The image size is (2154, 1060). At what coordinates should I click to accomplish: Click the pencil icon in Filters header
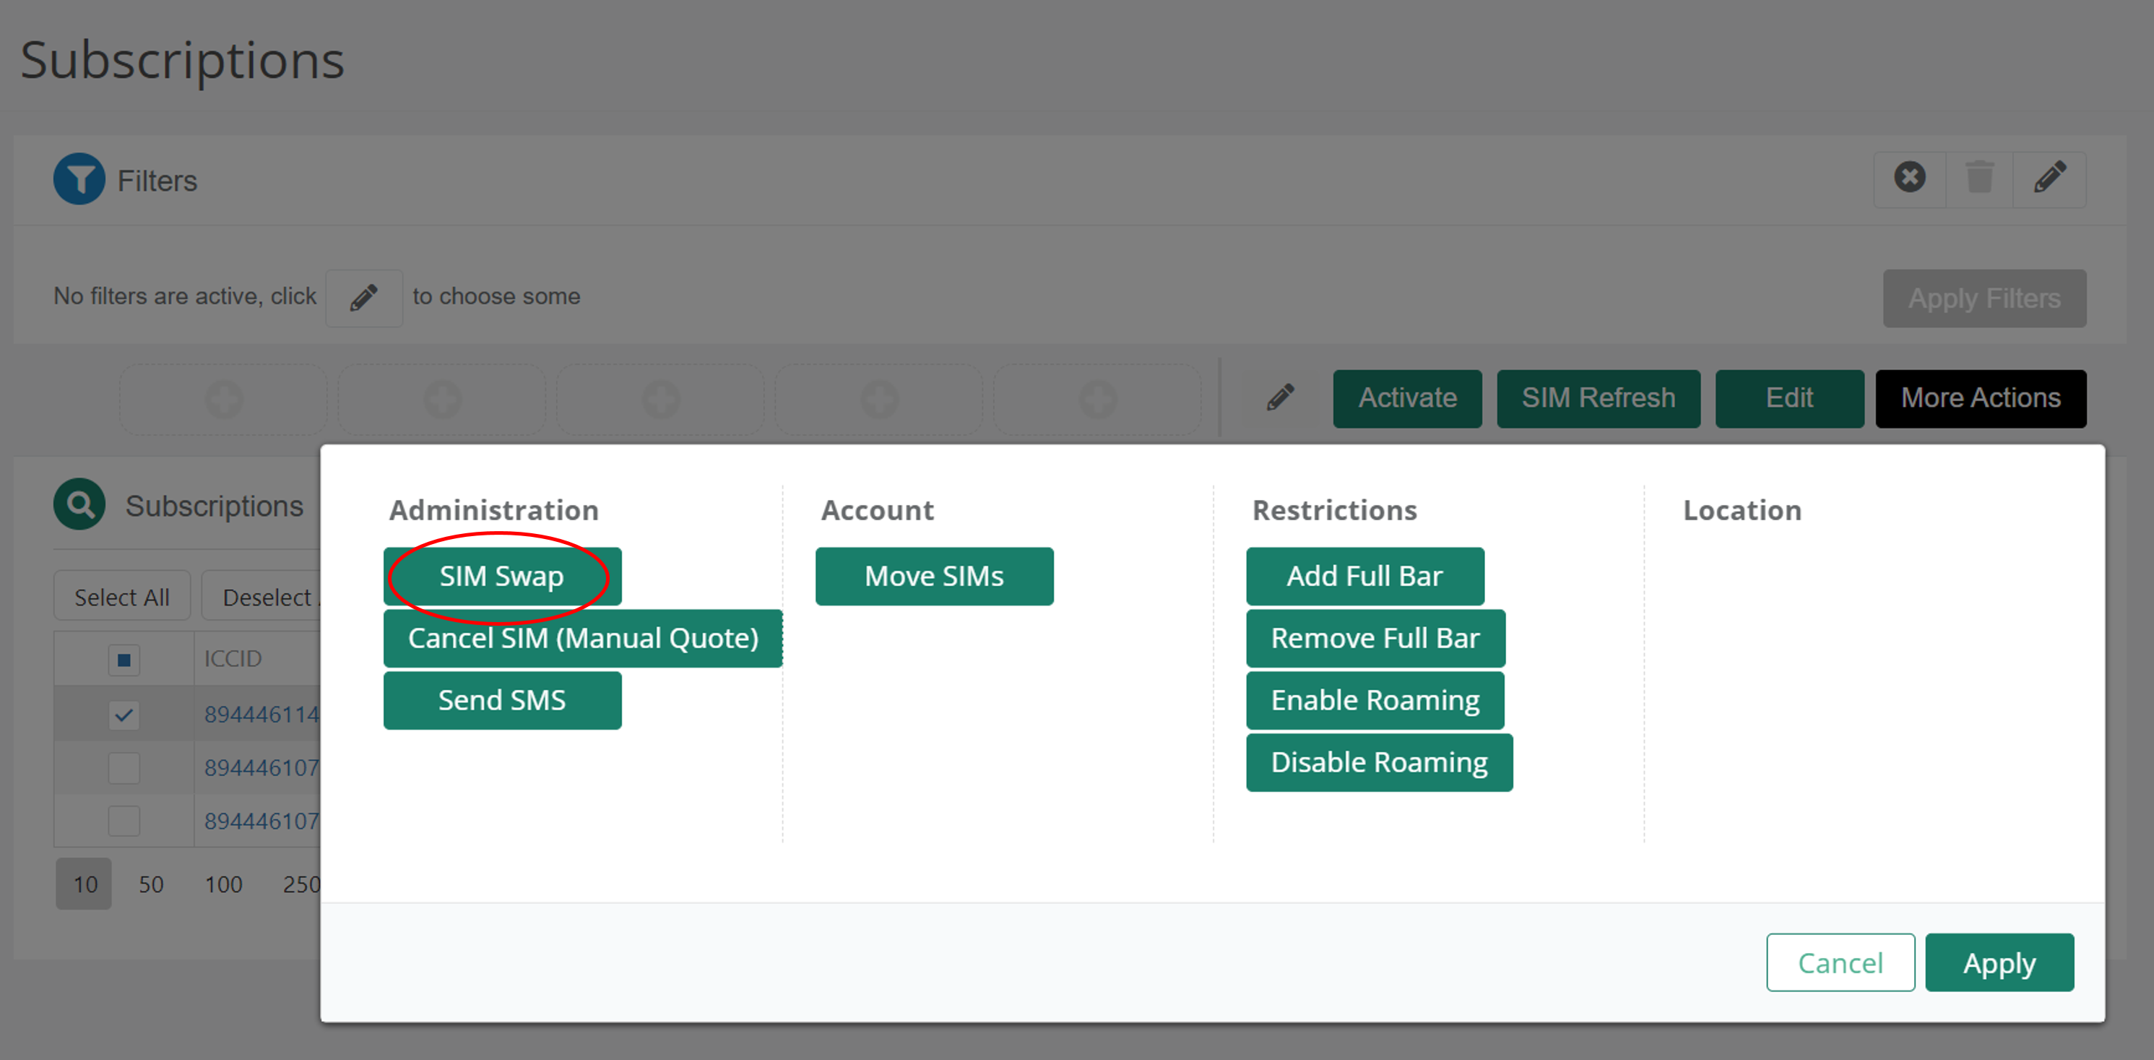point(2049,177)
